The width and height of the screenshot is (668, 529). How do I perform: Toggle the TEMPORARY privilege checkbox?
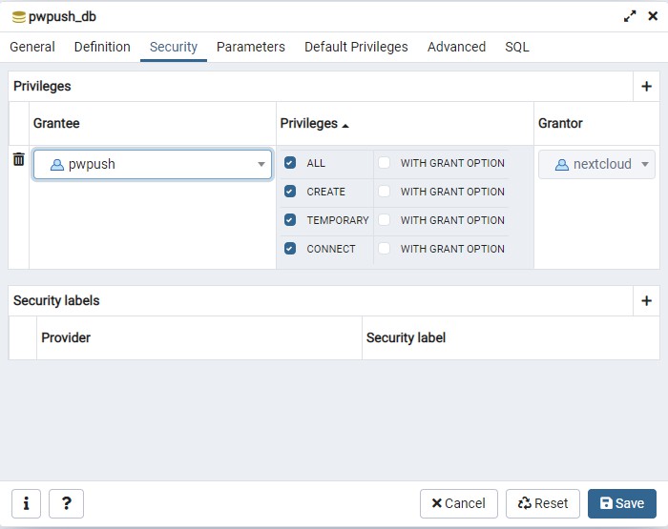click(290, 220)
